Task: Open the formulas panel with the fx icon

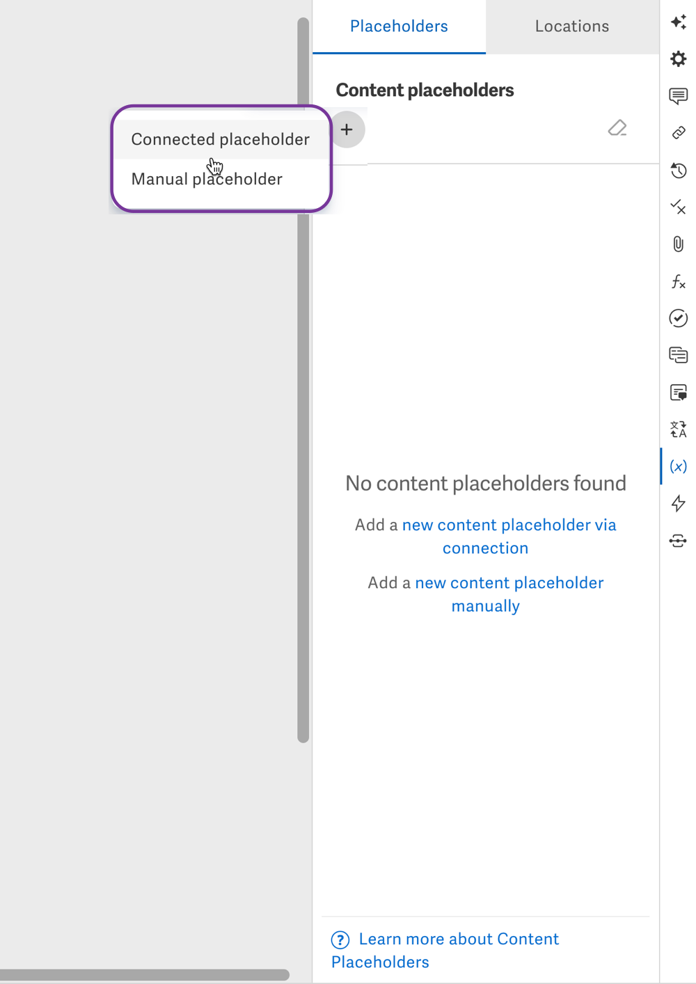Action: [679, 282]
